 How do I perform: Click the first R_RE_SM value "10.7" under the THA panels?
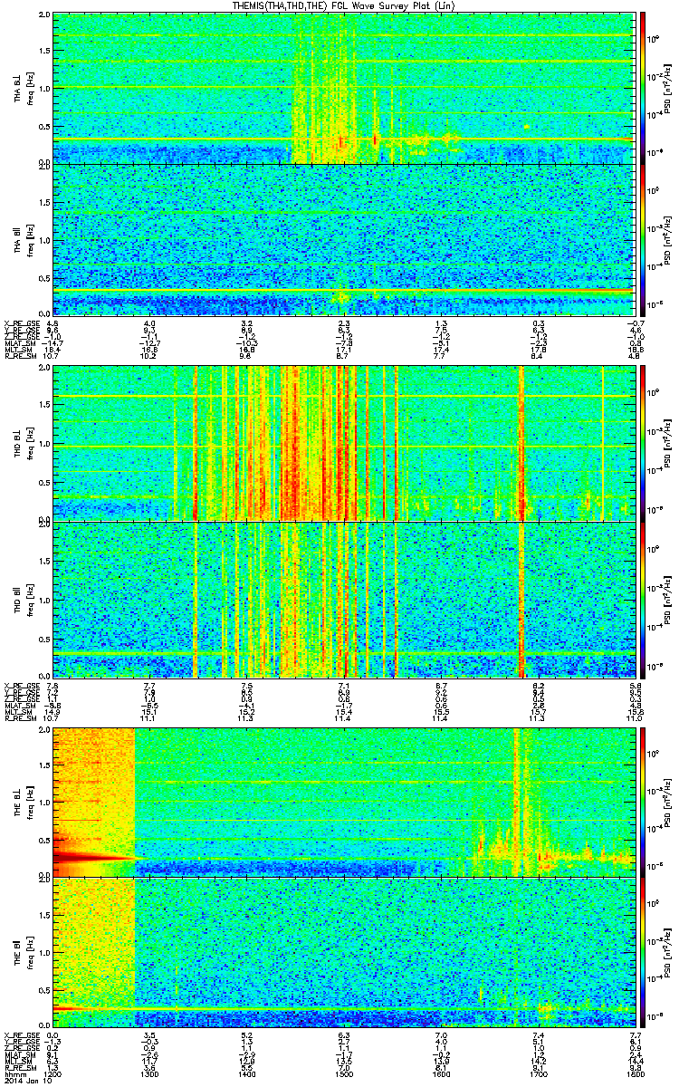click(53, 358)
